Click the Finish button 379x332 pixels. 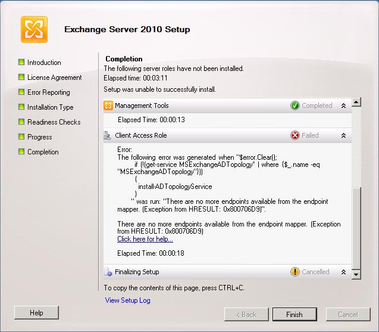pos(294,314)
